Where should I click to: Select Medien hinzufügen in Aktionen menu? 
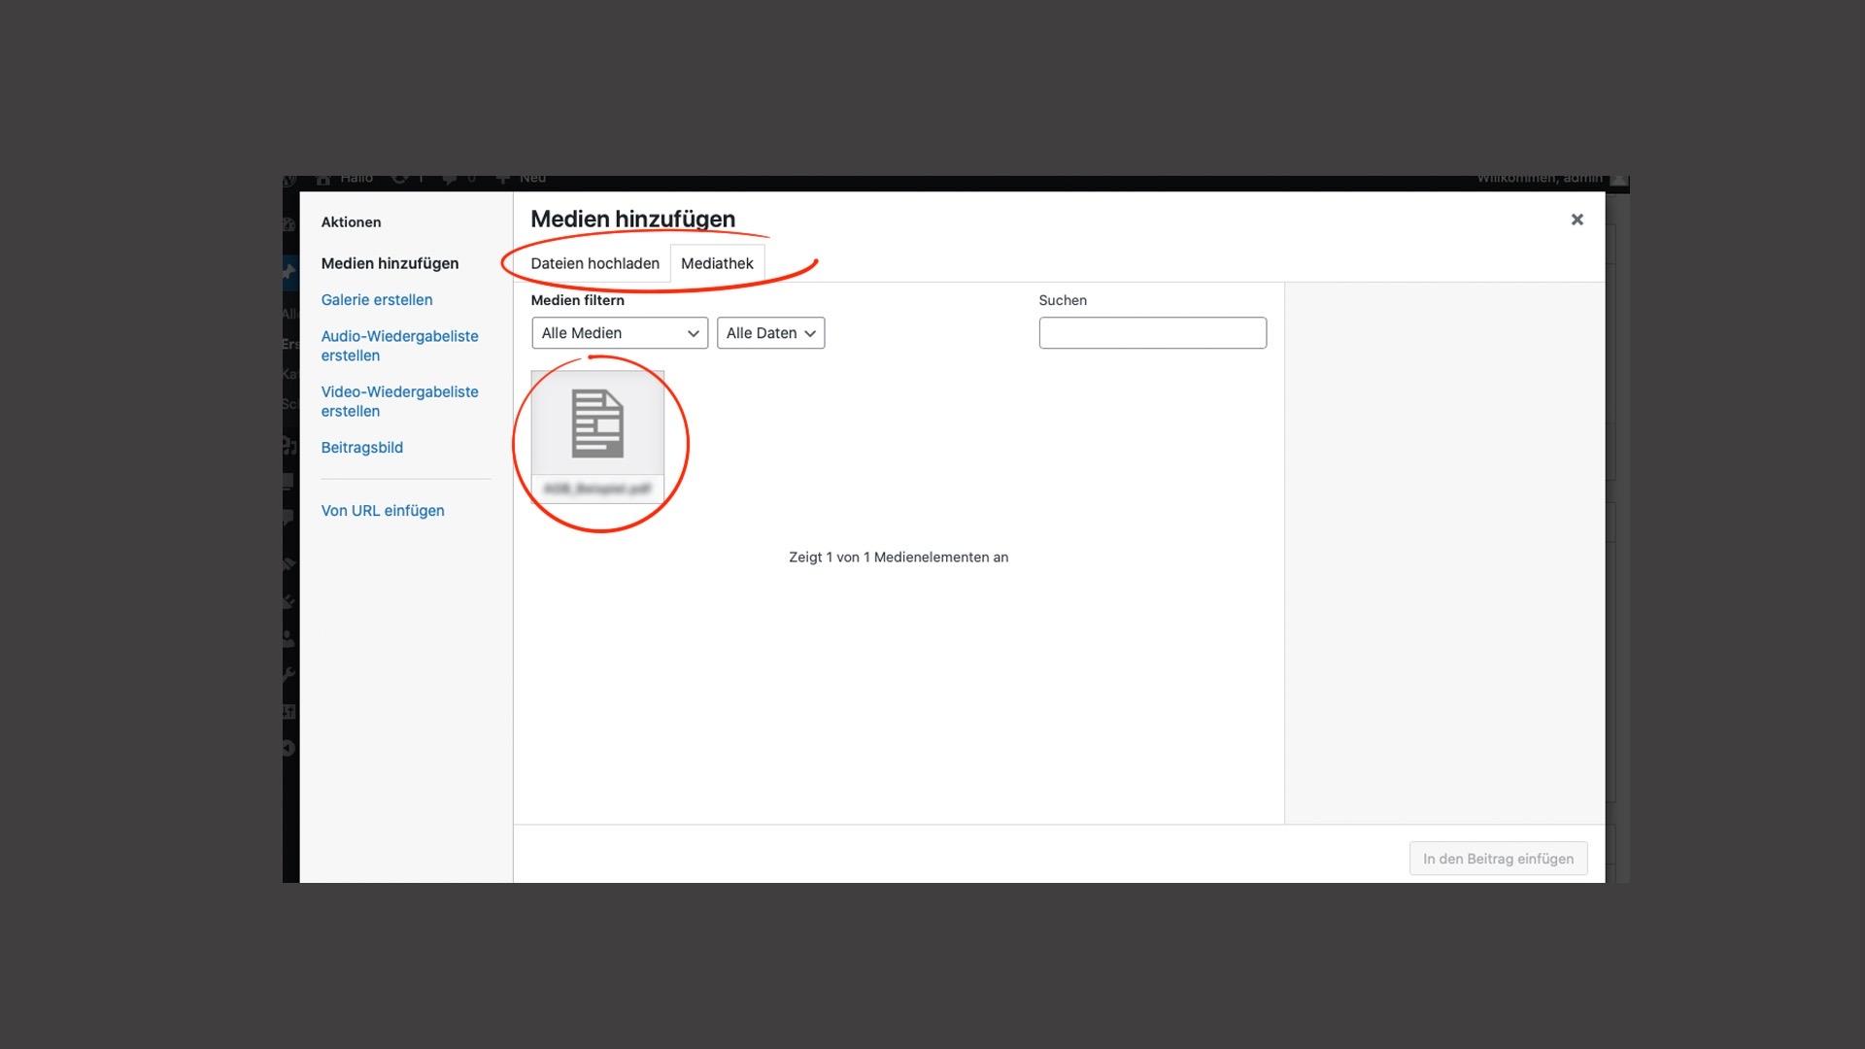click(390, 263)
